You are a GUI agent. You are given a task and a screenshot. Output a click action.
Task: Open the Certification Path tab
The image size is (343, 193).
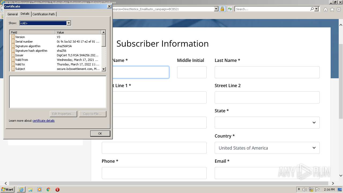click(44, 14)
